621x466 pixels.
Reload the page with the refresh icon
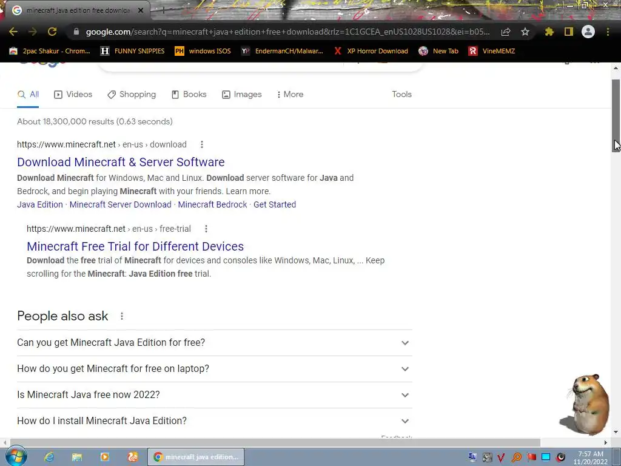point(52,32)
